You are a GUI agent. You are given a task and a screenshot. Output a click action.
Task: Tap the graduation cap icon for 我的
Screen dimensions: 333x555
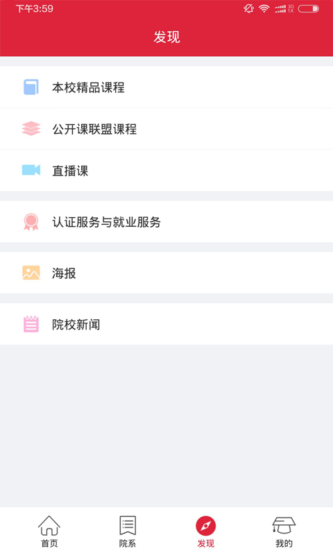(x=284, y=525)
